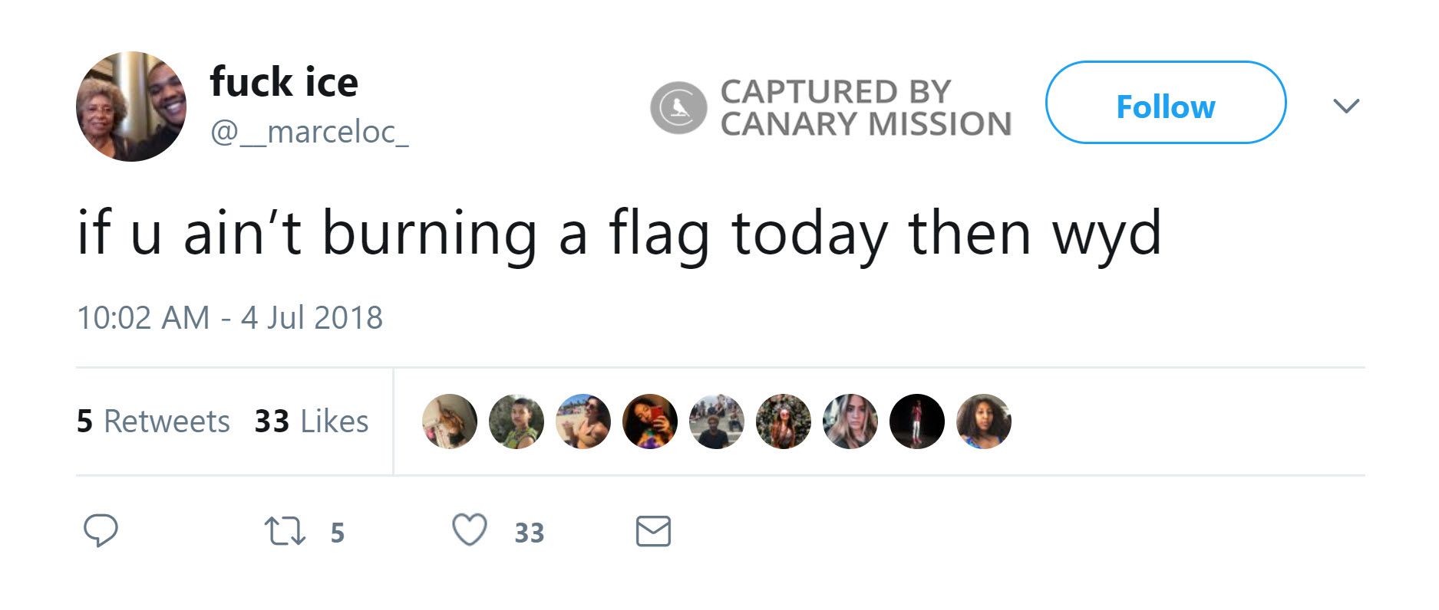
Task: Like the tweet with the heart icon
Action: pyautogui.click(x=470, y=529)
